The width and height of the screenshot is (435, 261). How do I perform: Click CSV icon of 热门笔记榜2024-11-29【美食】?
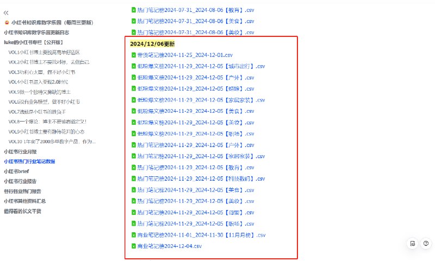tap(133, 190)
